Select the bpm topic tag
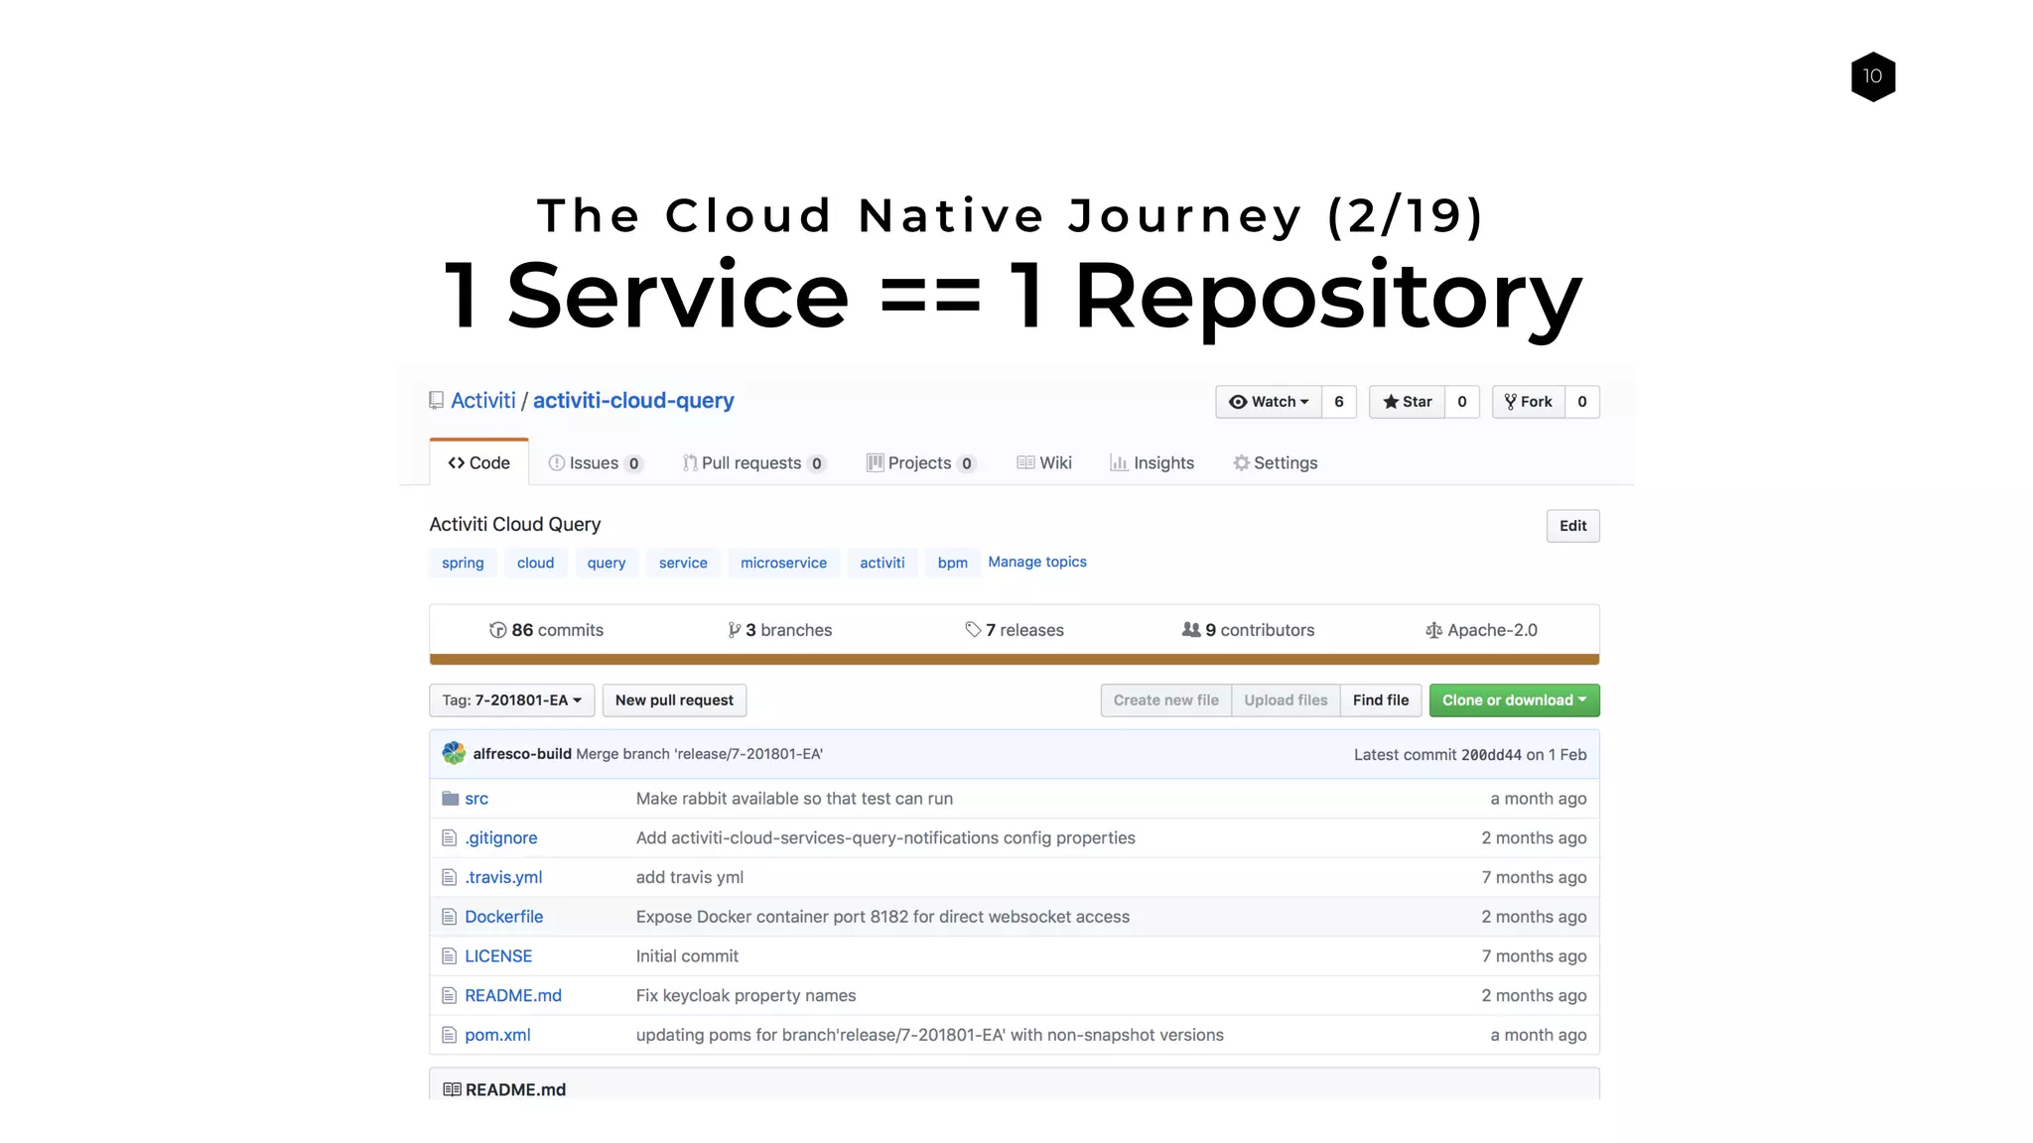2033x1143 pixels. click(952, 563)
